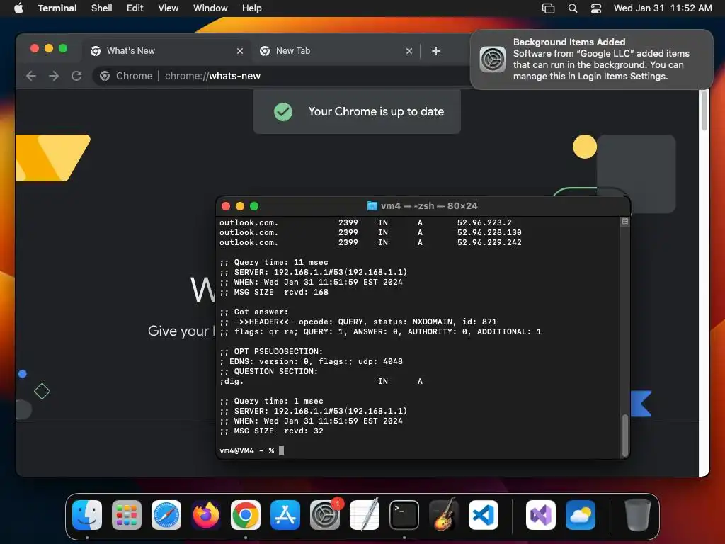The image size is (725, 544).
Task: Click the Terminal window scrollbar thumb
Action: (625, 436)
